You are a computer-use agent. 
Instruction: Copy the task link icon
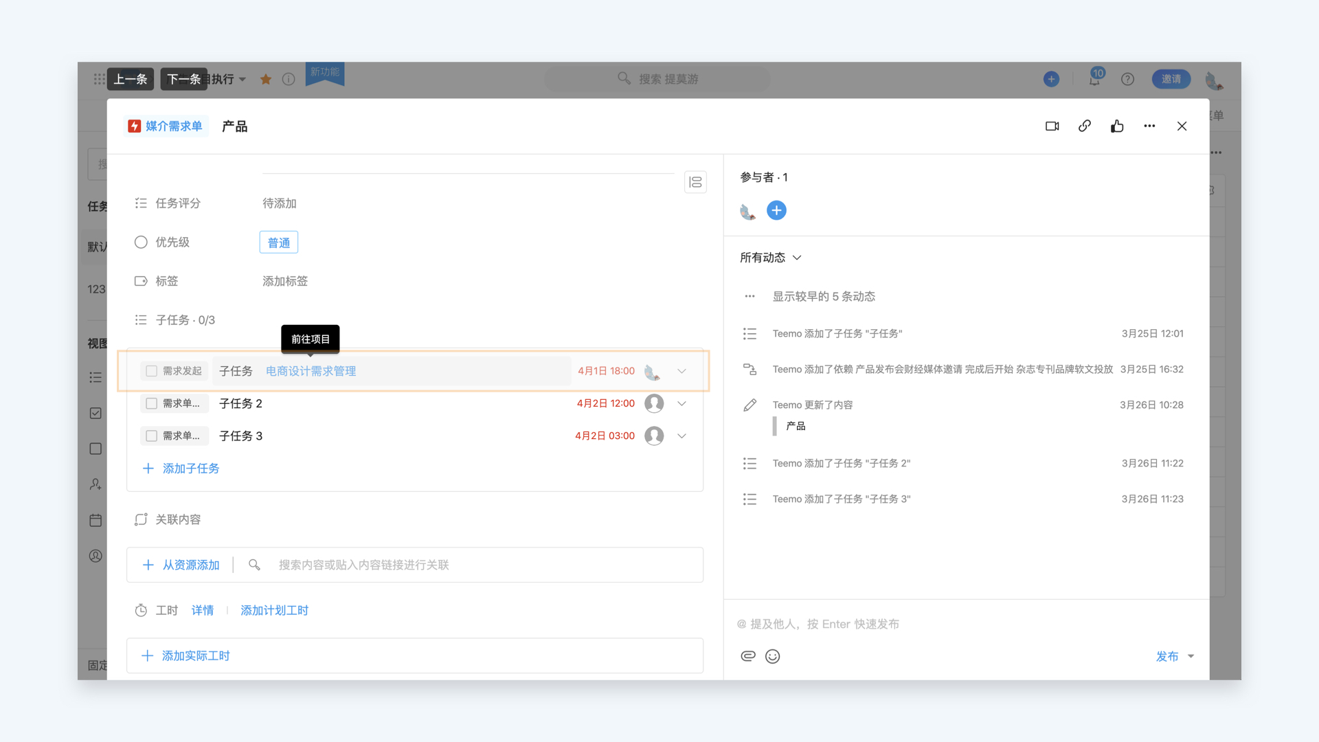click(x=1085, y=126)
